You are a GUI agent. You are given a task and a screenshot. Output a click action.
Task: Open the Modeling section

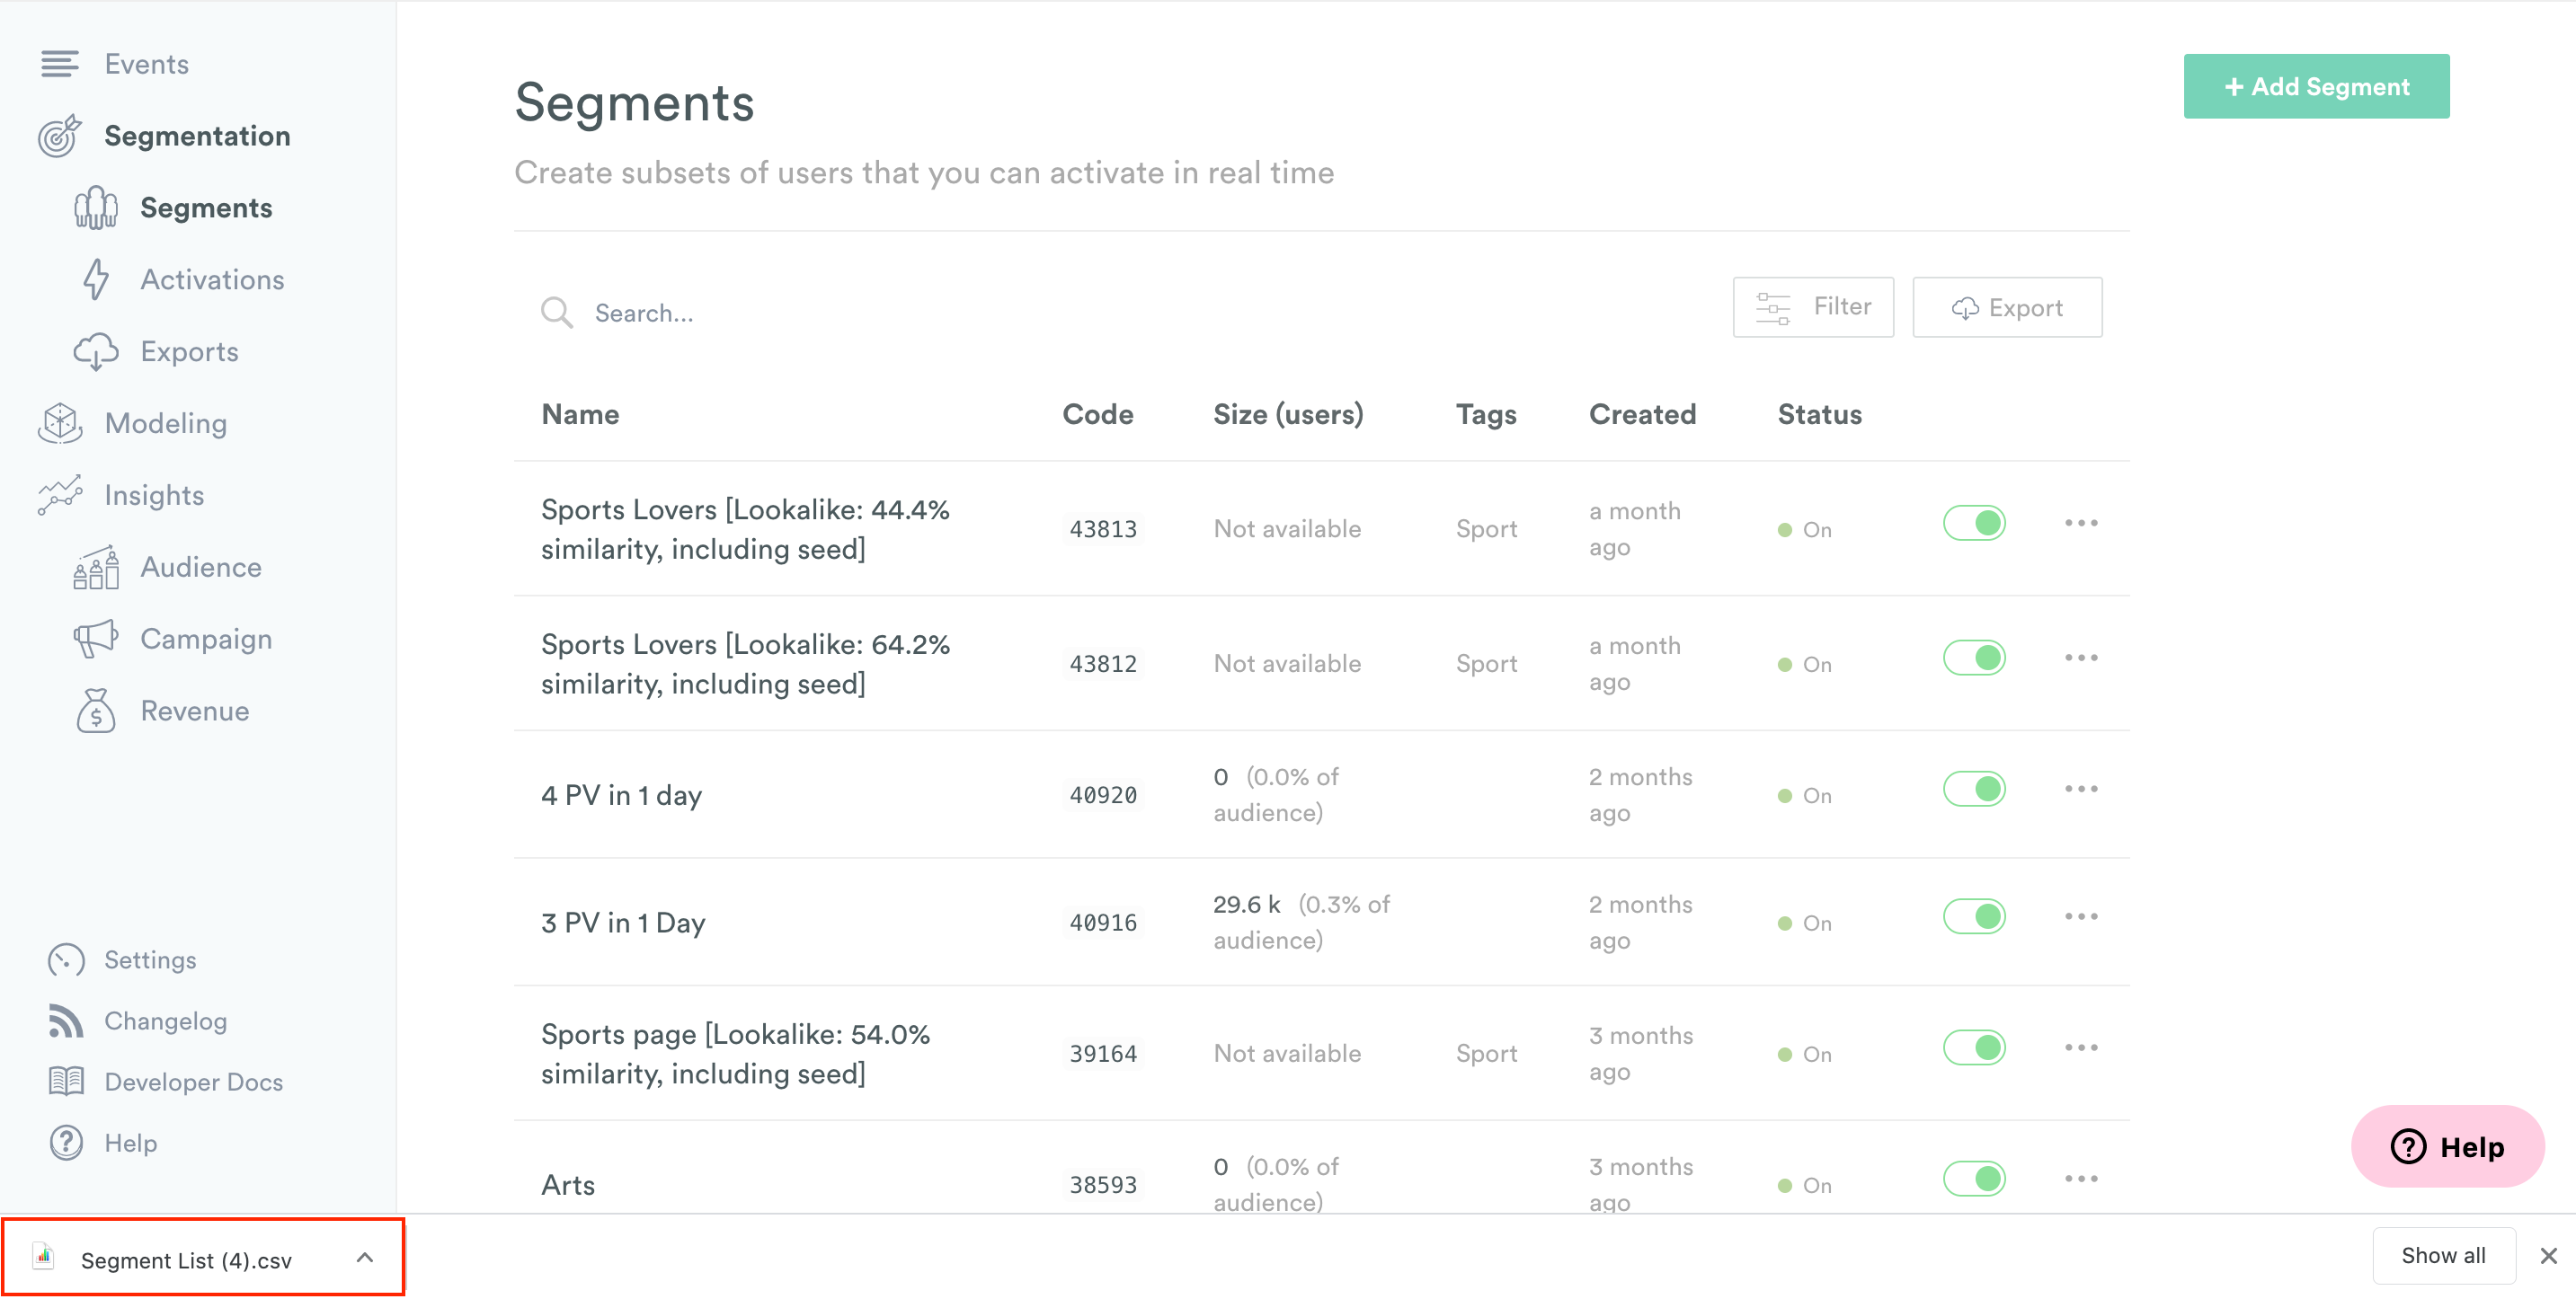166,424
